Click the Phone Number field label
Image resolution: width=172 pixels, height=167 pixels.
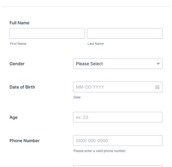tap(25, 141)
